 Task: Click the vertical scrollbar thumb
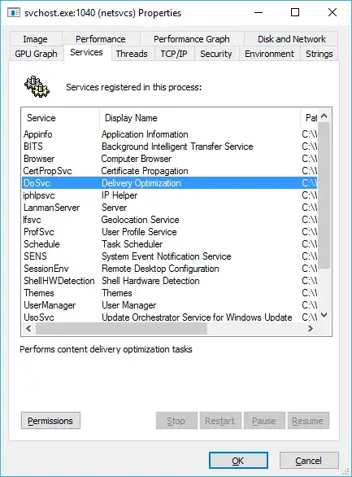[324, 195]
